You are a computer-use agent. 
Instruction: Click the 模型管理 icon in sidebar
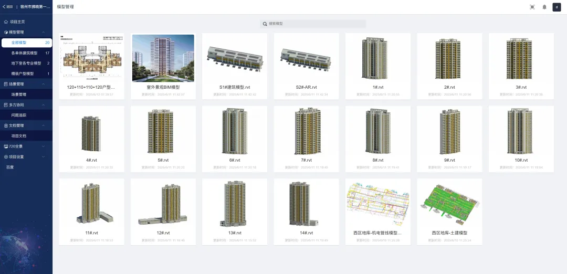(x=6, y=33)
